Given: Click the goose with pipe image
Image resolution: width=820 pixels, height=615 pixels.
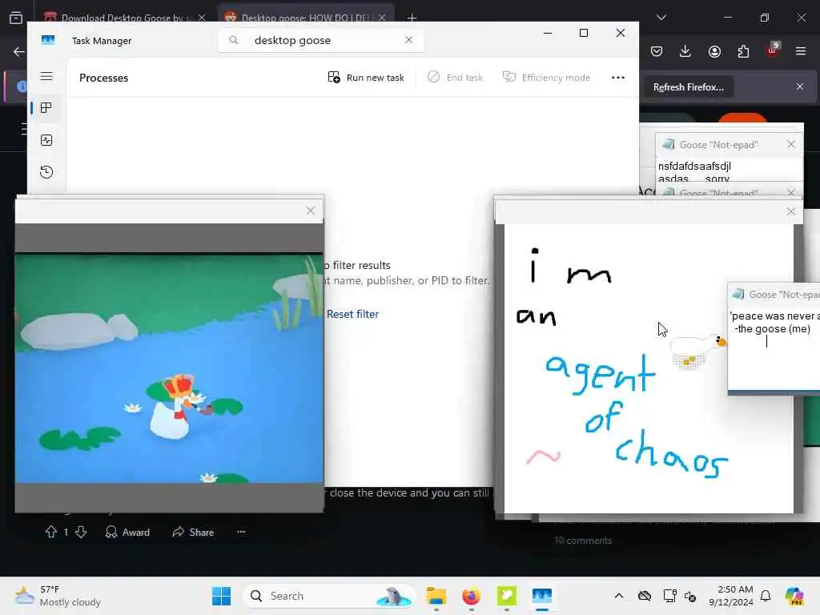Looking at the screenshot, I should pyautogui.click(x=169, y=368).
